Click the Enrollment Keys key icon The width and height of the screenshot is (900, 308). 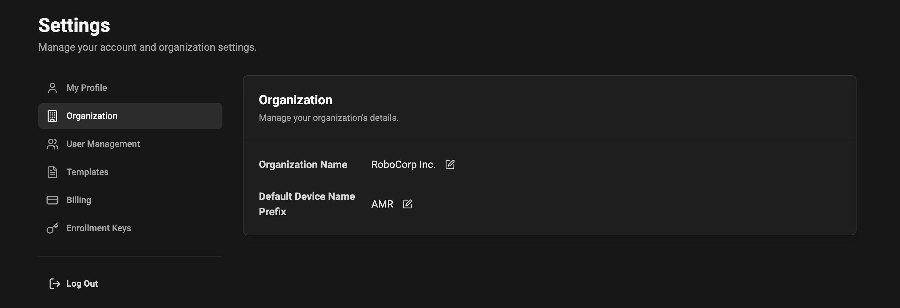(52, 228)
